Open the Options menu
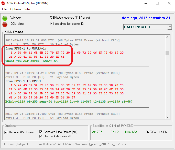This screenshot has width=175, height=150. (x=16, y=9)
